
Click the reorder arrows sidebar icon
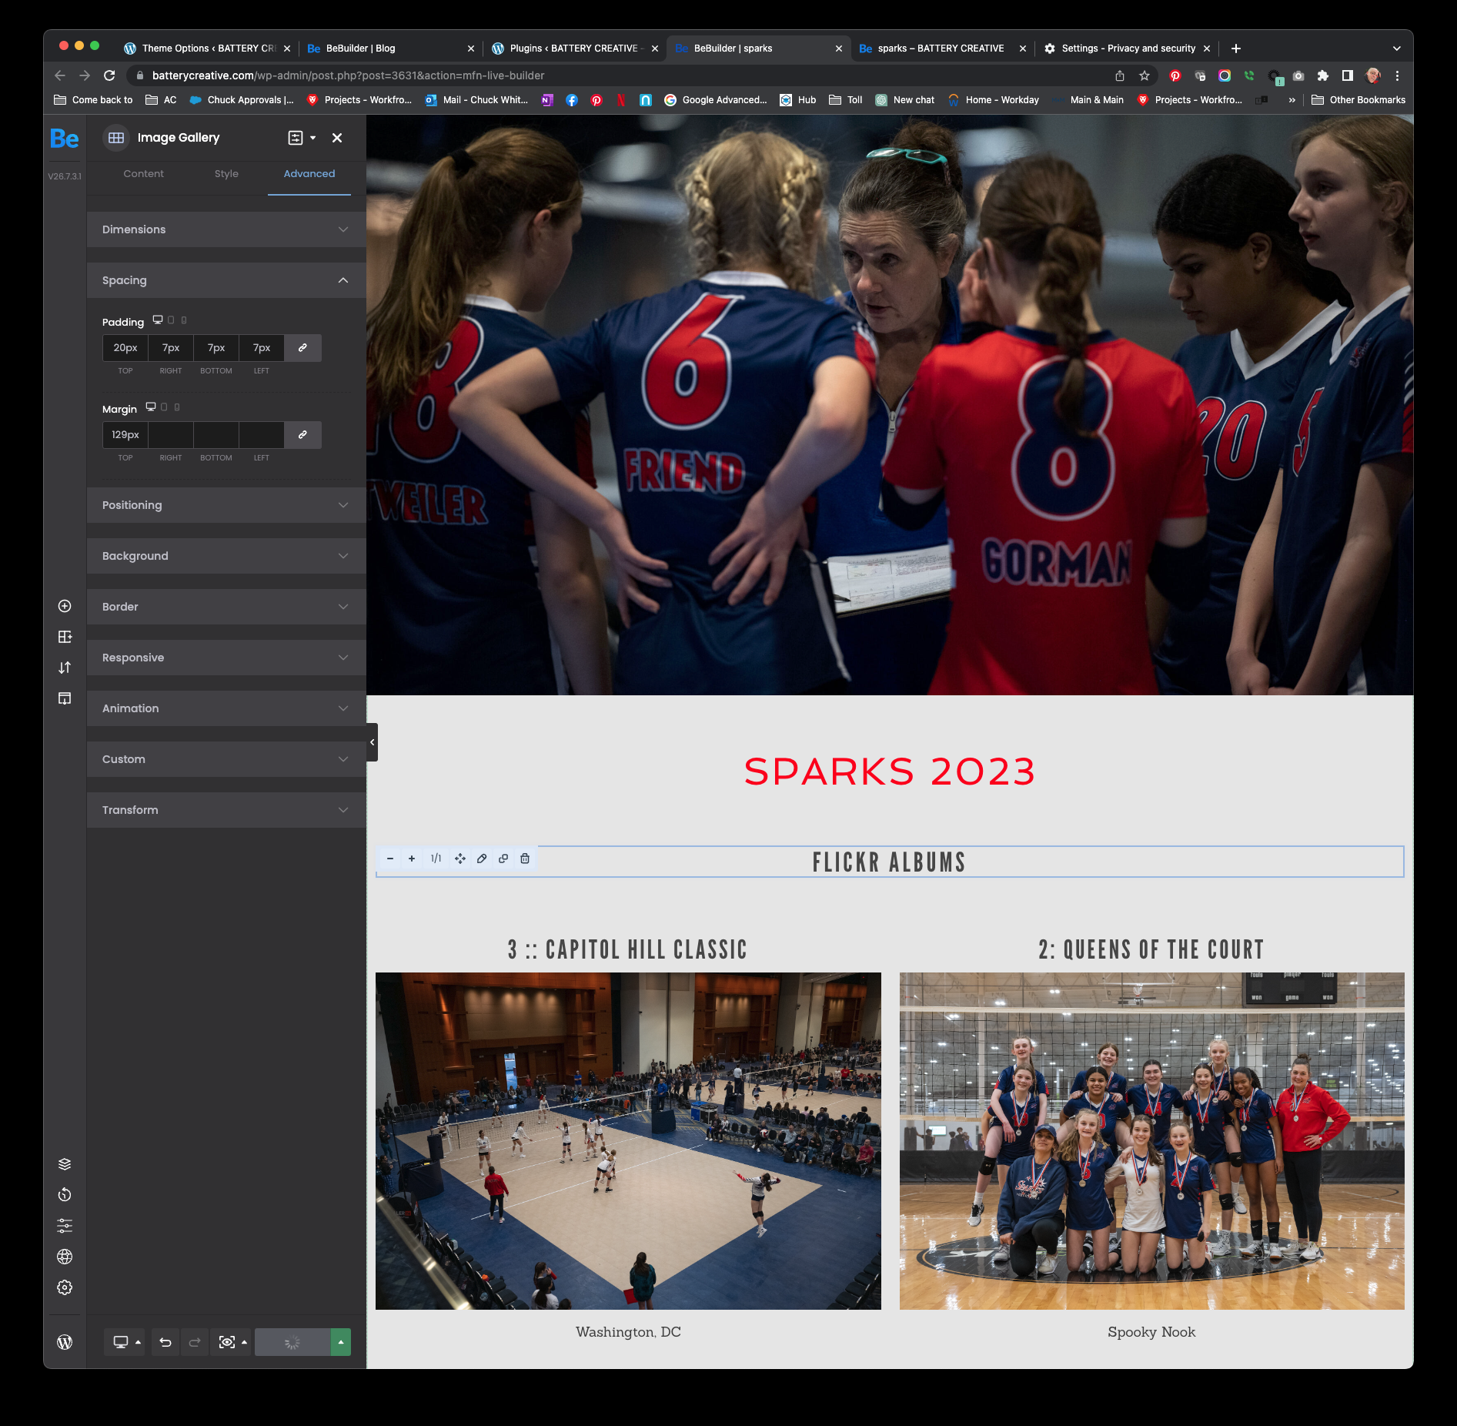pyautogui.click(x=65, y=668)
